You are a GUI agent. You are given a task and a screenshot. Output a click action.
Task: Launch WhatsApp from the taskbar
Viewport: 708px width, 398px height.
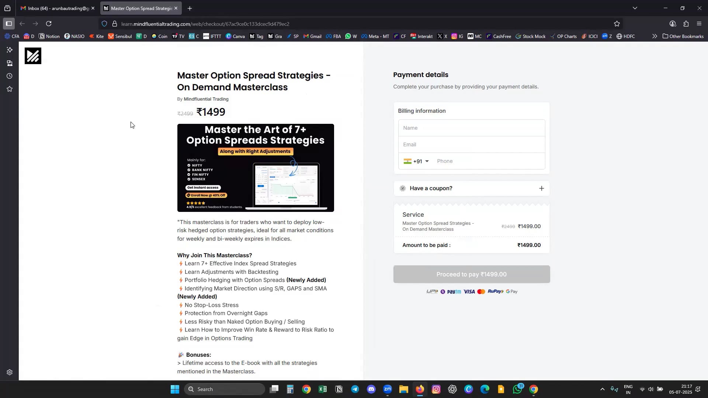coord(517,389)
